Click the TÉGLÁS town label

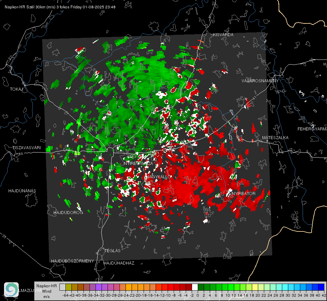(x=113, y=250)
